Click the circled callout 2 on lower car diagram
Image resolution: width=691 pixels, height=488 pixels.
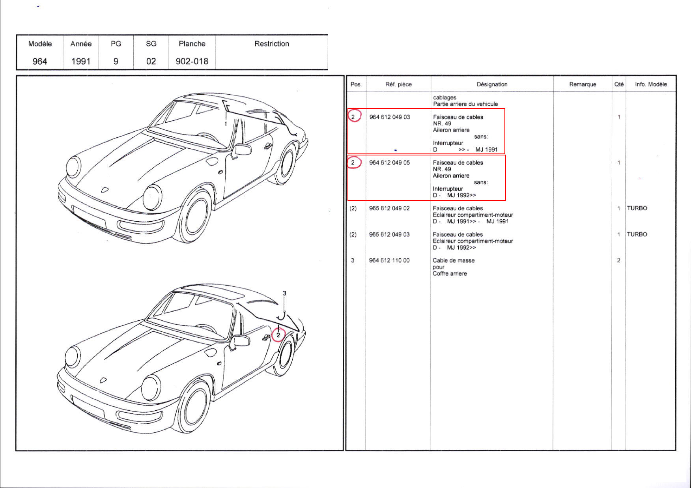278,335
